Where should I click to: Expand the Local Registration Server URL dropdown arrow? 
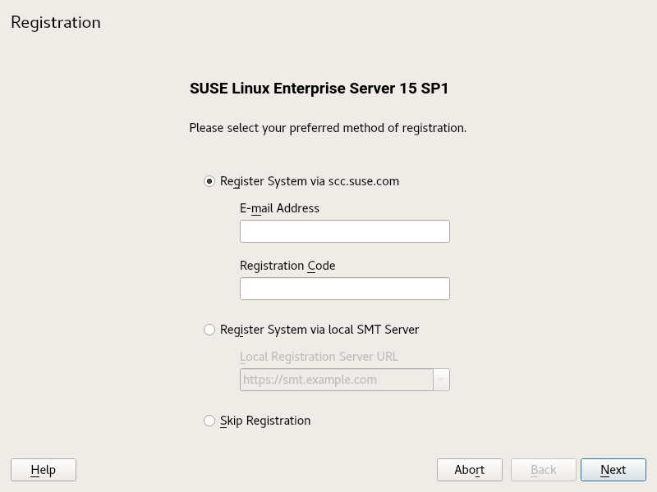442,380
